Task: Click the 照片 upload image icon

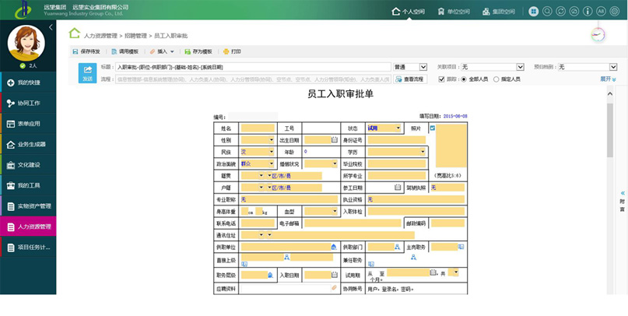Action: tap(433, 128)
